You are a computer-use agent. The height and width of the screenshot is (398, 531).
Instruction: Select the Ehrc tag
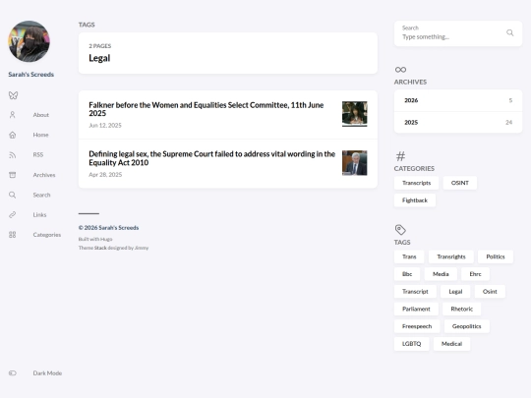click(475, 274)
